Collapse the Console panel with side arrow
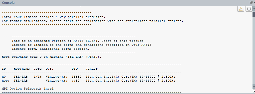The width and height of the screenshot is (255, 94). click(254, 2)
